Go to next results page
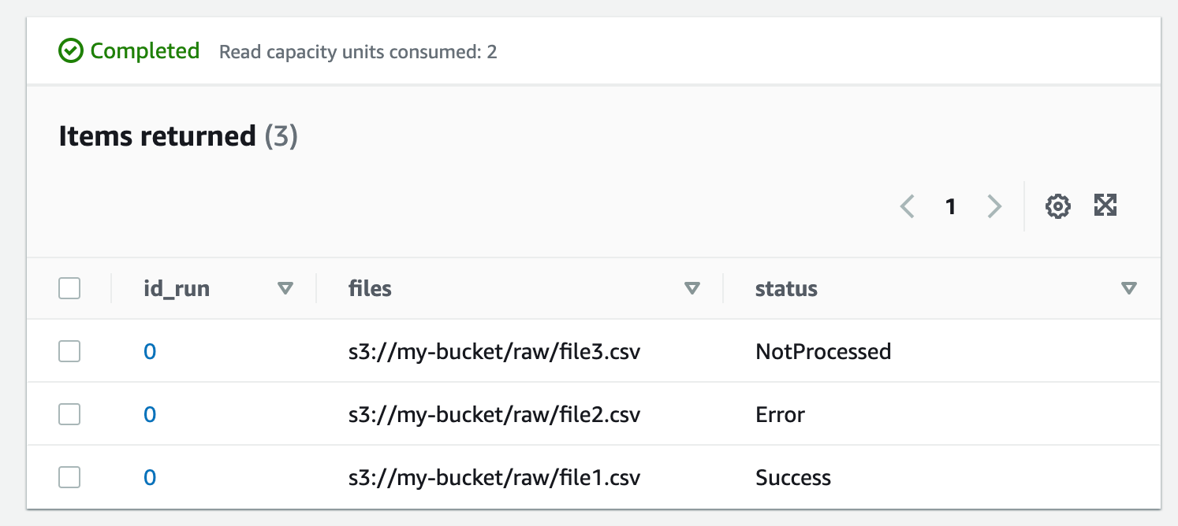The width and height of the screenshot is (1178, 526). (994, 207)
